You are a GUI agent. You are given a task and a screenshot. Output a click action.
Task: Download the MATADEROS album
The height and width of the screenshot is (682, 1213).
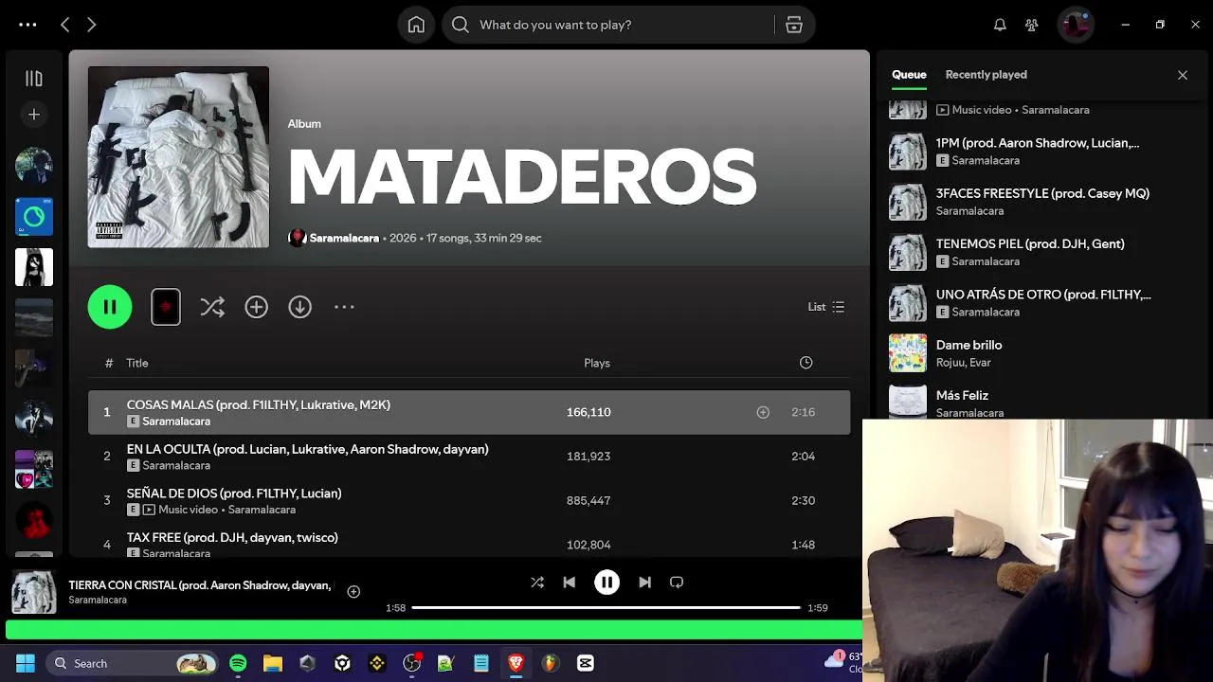click(299, 307)
